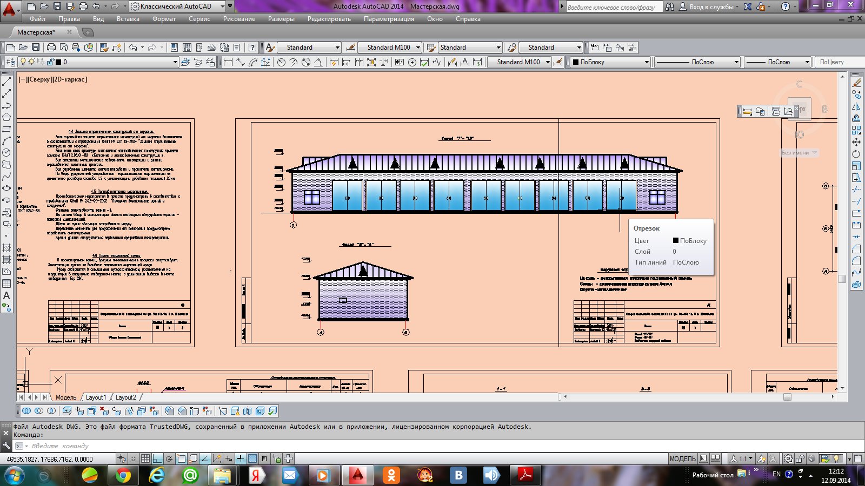This screenshot has height=486, width=865.
Task: Select the Aligned dimension tool
Action: point(241,62)
